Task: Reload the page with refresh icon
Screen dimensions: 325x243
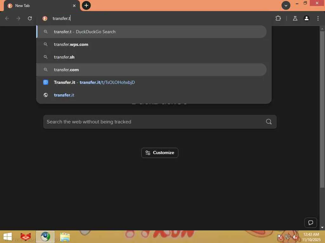Action: [x=30, y=18]
